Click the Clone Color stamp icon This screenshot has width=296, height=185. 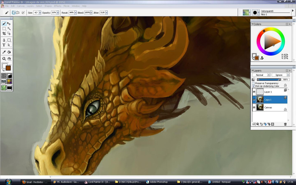(262, 58)
